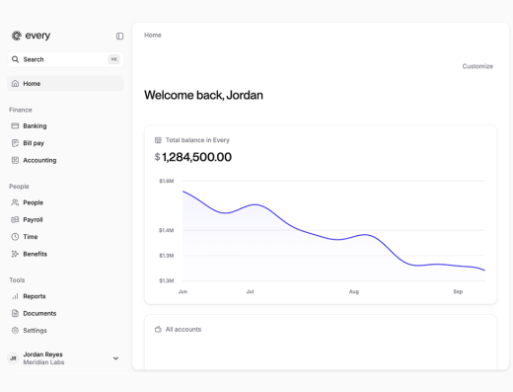The width and height of the screenshot is (513, 392).
Task: Go to Home in the sidebar
Action: pos(65,84)
